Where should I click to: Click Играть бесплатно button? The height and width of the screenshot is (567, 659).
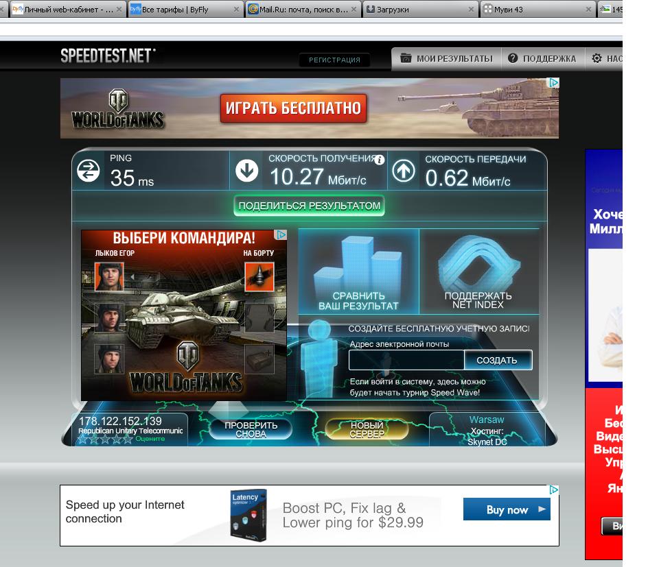[293, 108]
